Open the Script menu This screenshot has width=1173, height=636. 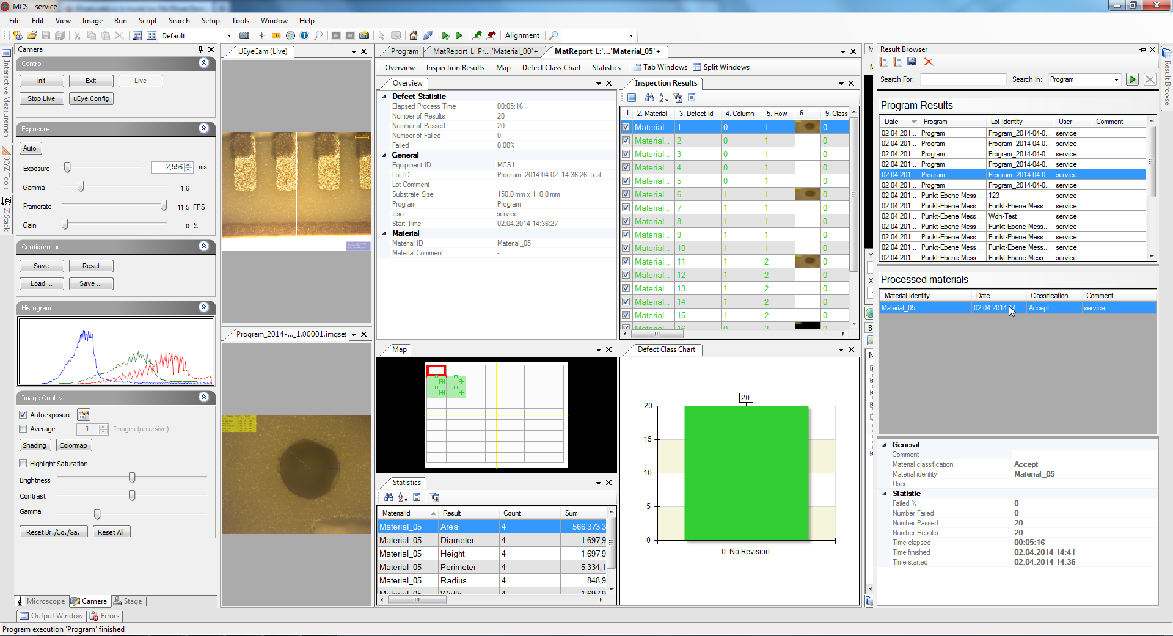[147, 21]
